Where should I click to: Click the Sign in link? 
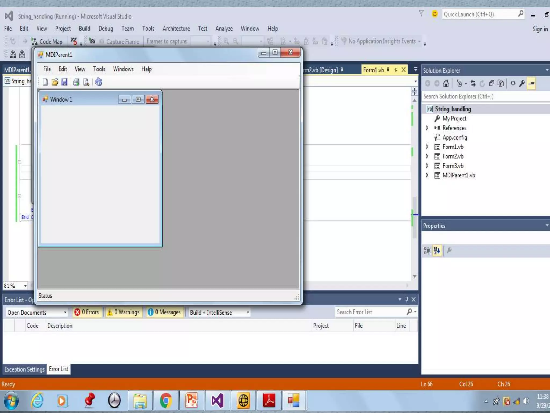pyautogui.click(x=540, y=29)
